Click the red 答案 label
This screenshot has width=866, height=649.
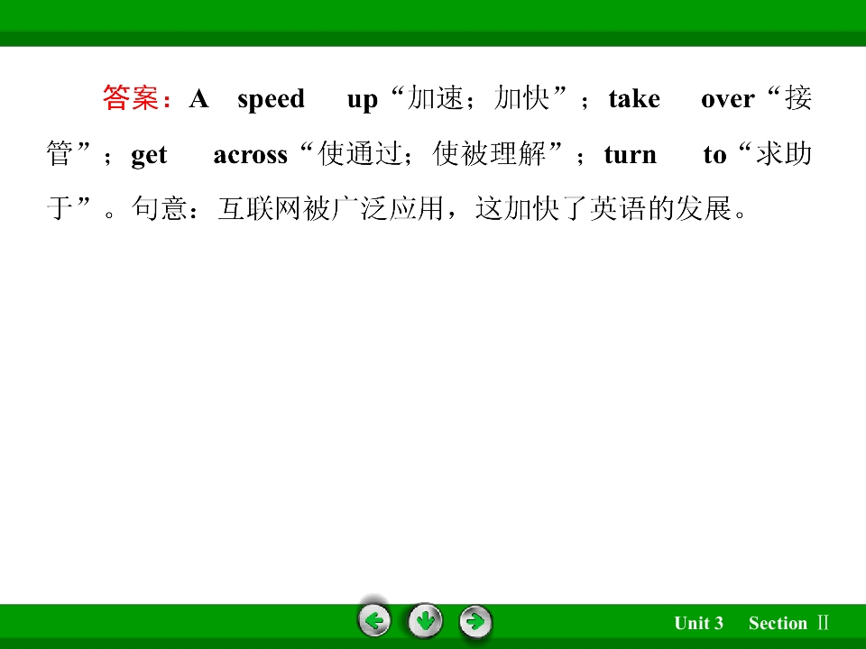131,98
